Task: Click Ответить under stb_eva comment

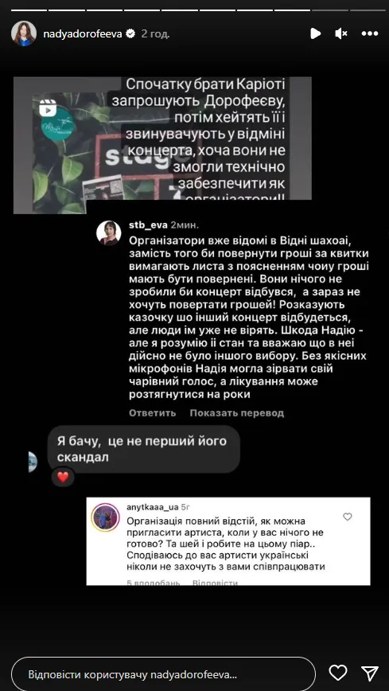Action: (x=153, y=413)
